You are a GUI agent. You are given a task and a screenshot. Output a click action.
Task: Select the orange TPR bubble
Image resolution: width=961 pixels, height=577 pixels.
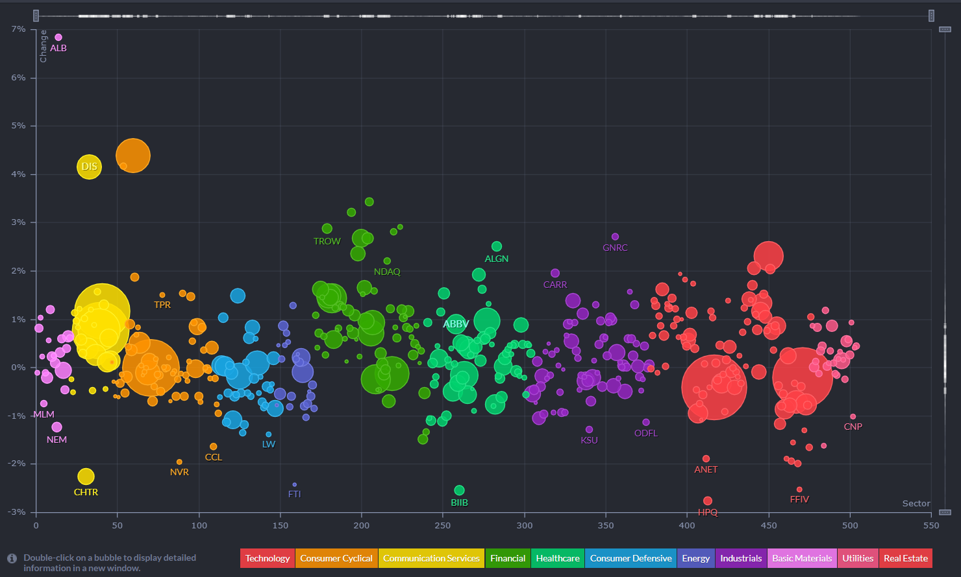(x=162, y=295)
